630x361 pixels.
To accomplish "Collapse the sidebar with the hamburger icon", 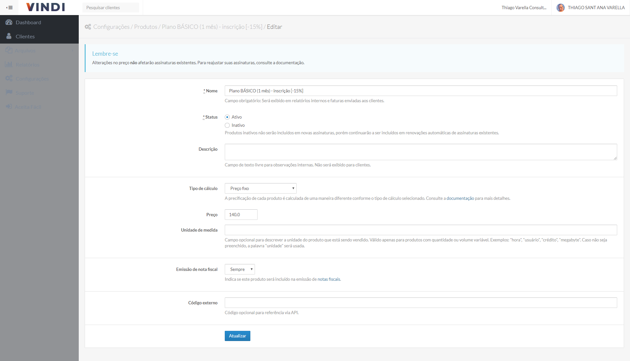I will click(9, 8).
